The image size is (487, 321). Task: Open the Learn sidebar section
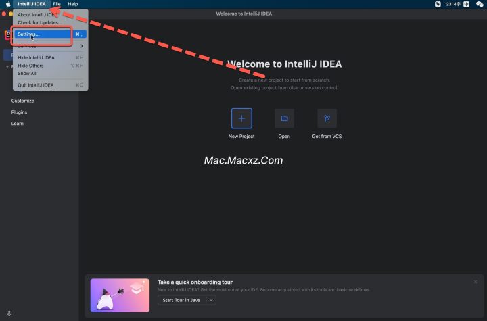point(18,123)
